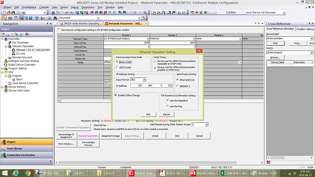The width and height of the screenshot is (315, 177).
Task: Toggle the Navigation window toolbar icon
Action: click(4, 18)
